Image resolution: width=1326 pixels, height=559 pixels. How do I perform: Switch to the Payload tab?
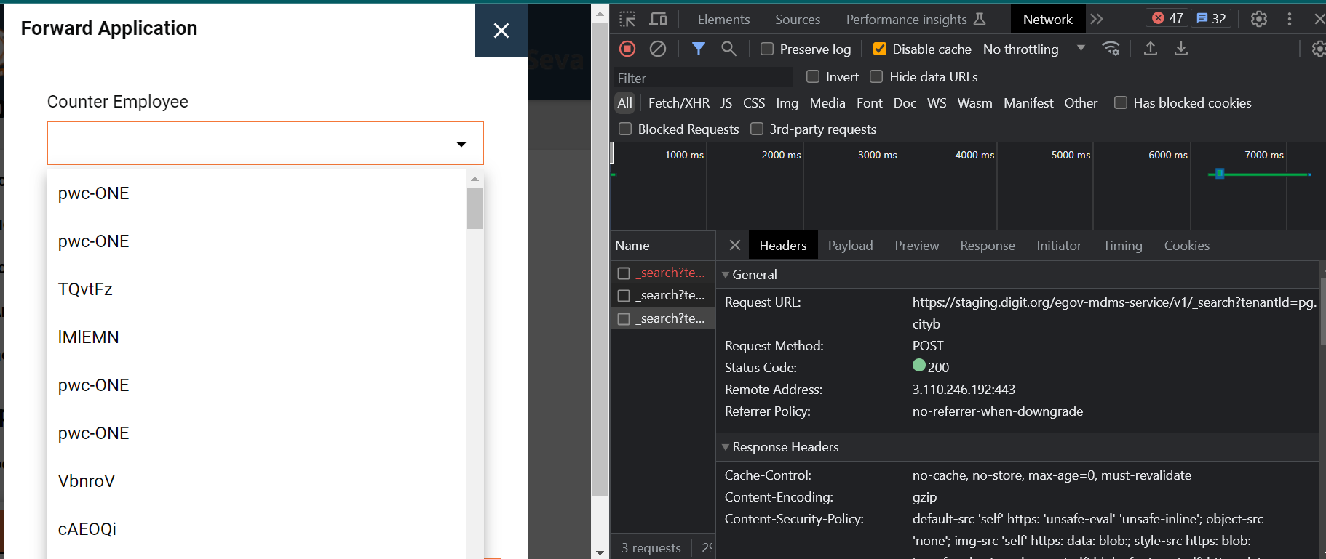click(850, 246)
